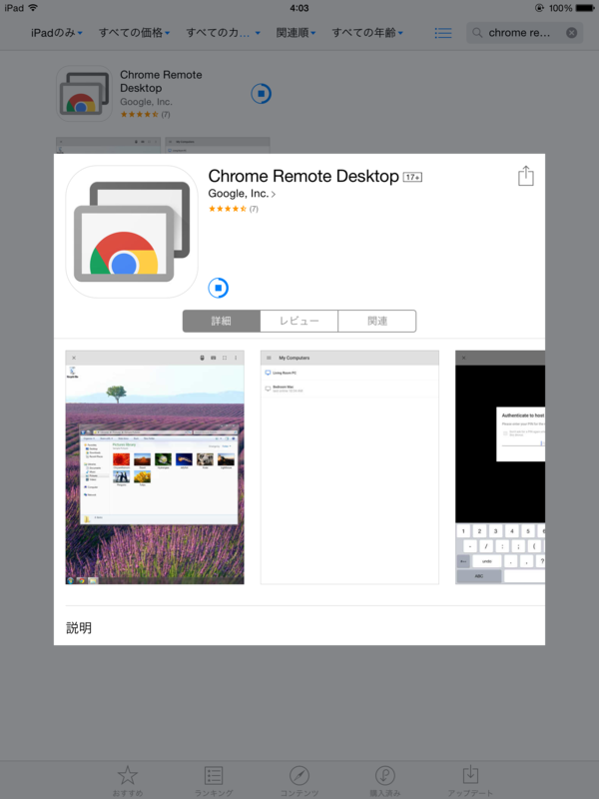The image size is (599, 799).
Task: Open the lavender field desktop screenshot
Action: (x=155, y=467)
